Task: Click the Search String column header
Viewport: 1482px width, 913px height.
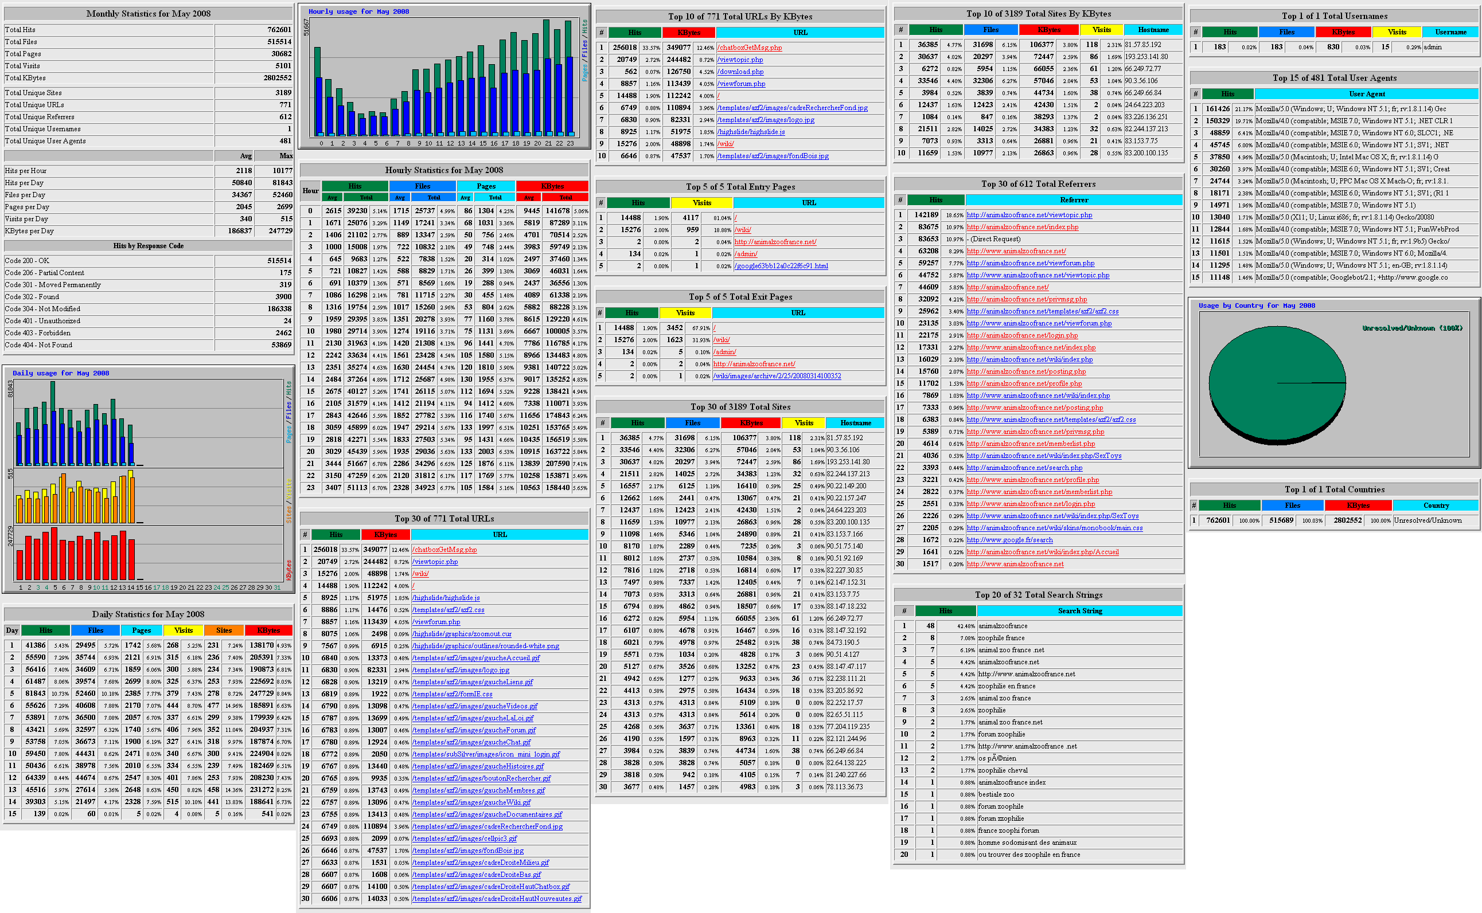Action: coord(1079,611)
